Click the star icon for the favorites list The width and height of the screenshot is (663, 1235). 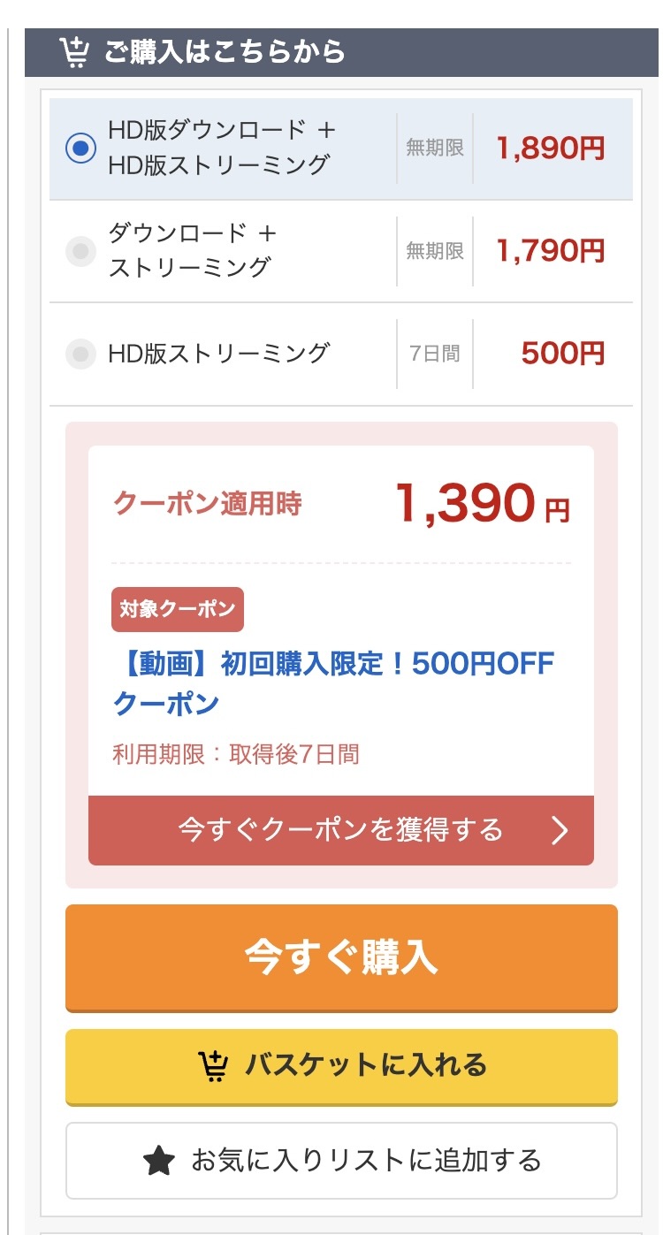(159, 1161)
